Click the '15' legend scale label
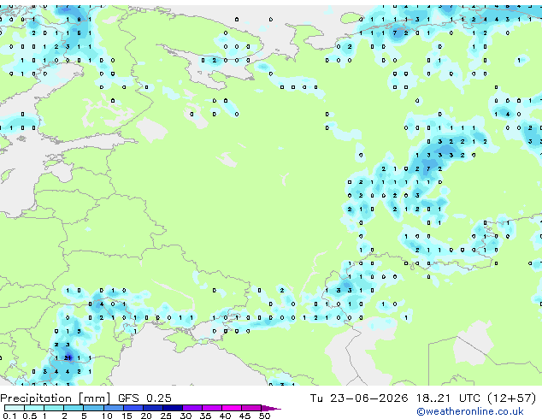542x419 pixels. 127,416
